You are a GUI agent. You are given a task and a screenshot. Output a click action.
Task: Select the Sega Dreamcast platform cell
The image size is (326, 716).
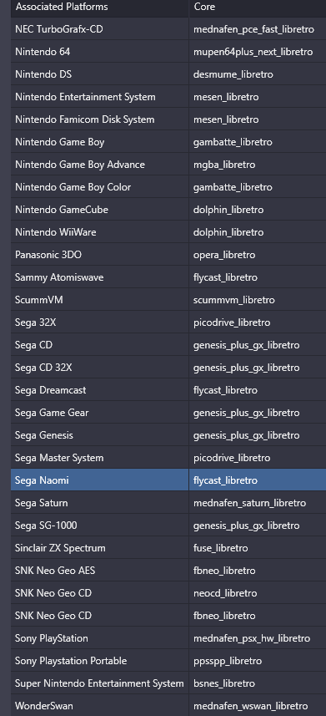click(x=100, y=390)
